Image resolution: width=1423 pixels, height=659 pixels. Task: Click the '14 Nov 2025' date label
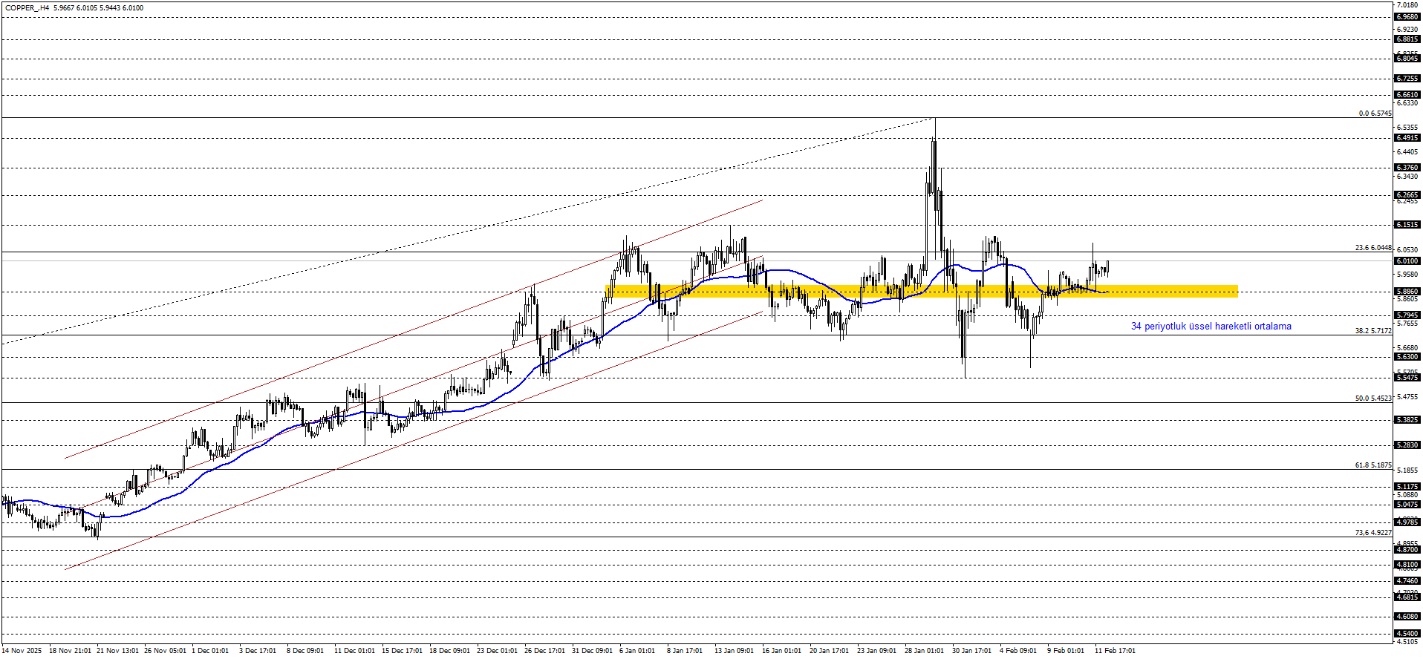(22, 651)
